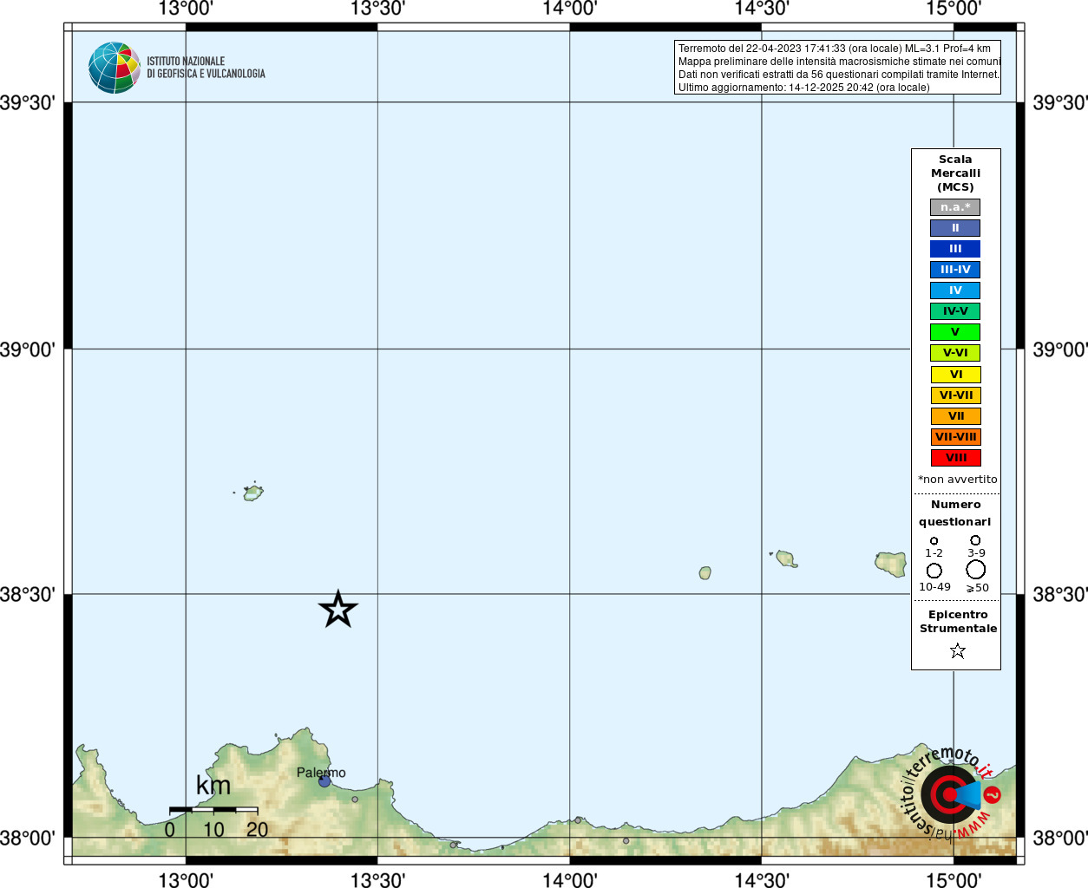
Task: Click the VII-VIII intensity legend swatch
Action: [955, 437]
